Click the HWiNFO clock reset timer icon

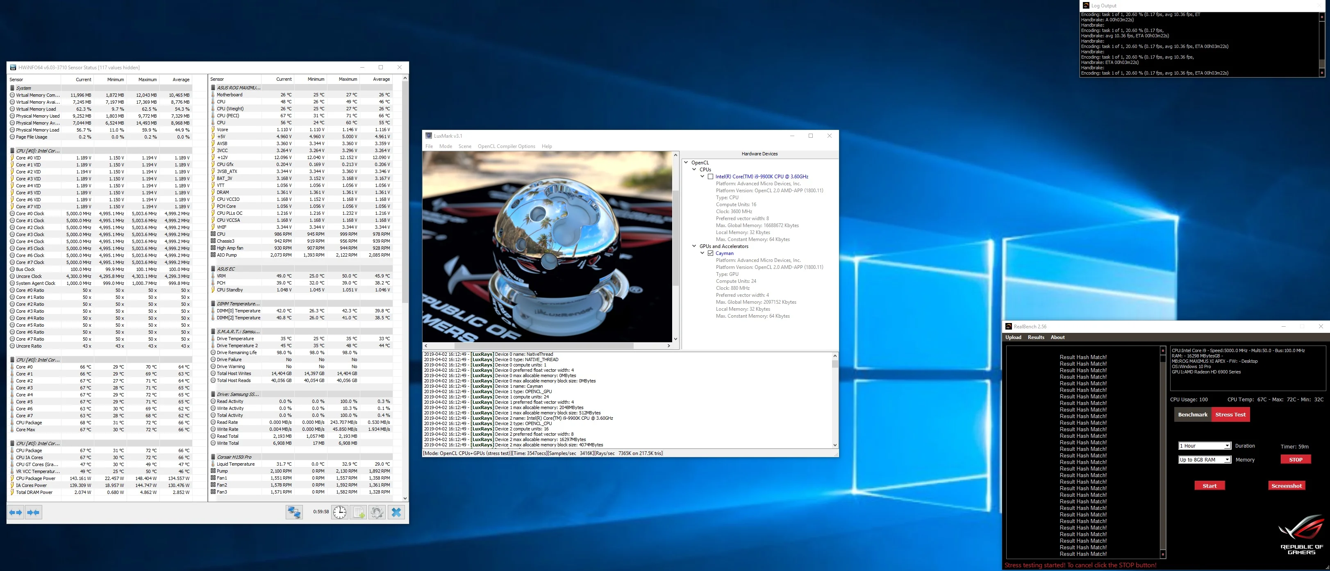pos(340,512)
